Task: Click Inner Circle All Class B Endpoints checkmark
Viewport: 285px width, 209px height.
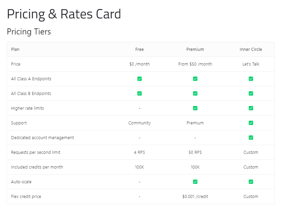Action: (251, 94)
